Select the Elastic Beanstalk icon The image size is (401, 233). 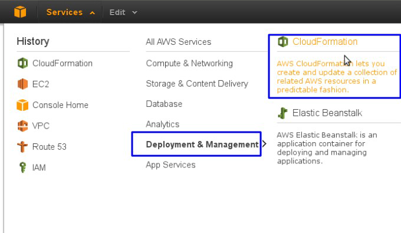coord(282,113)
